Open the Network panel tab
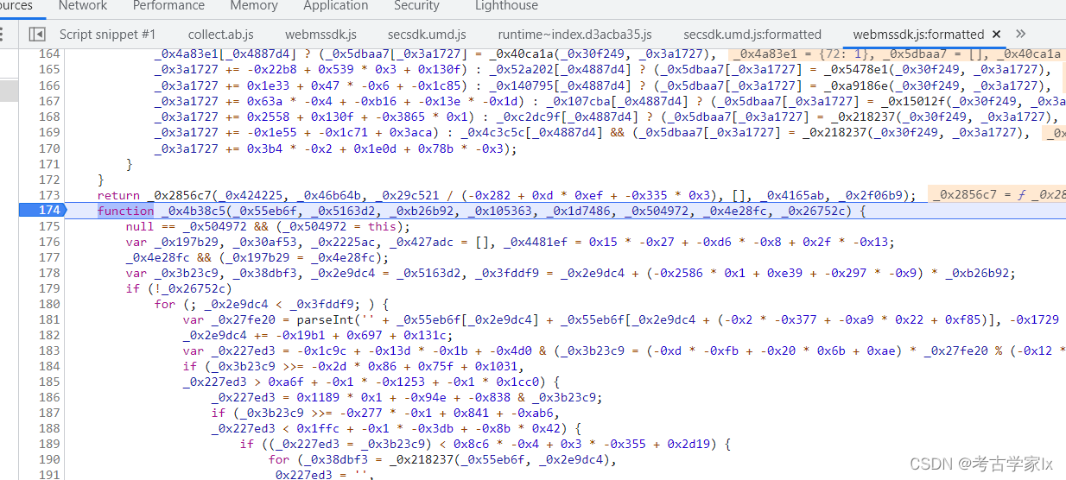This screenshot has height=480, width=1066. [83, 5]
